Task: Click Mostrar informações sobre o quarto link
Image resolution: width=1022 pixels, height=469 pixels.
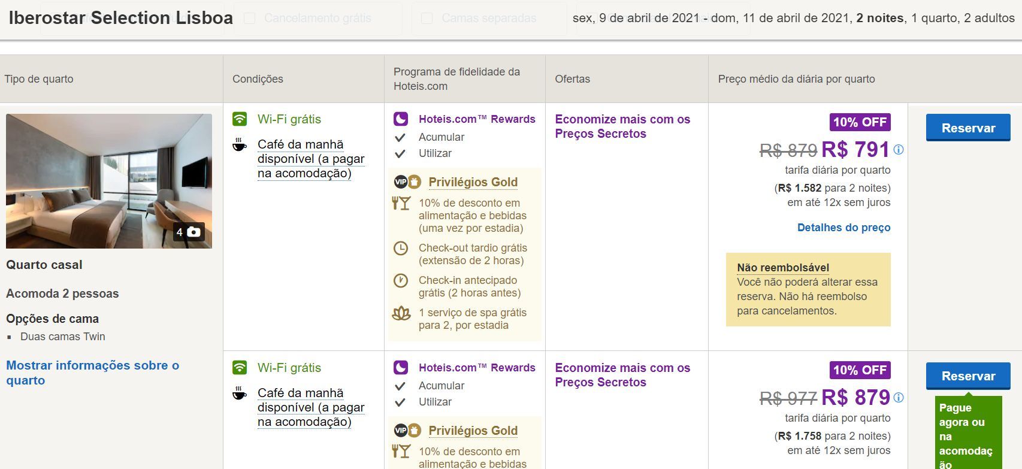Action: pos(93,373)
